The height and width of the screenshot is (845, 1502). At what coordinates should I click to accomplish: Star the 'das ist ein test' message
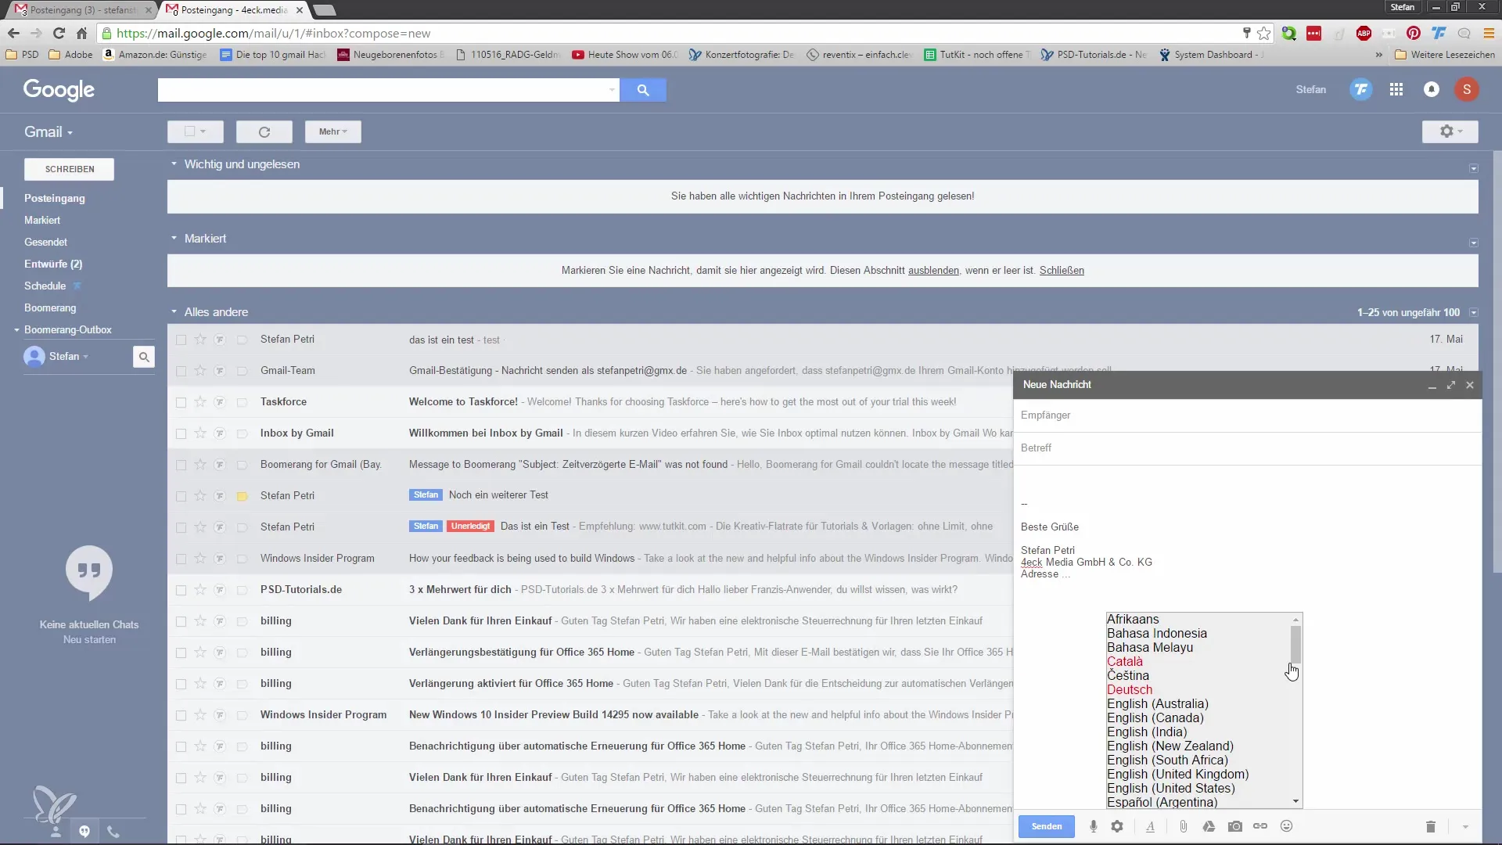coord(200,339)
